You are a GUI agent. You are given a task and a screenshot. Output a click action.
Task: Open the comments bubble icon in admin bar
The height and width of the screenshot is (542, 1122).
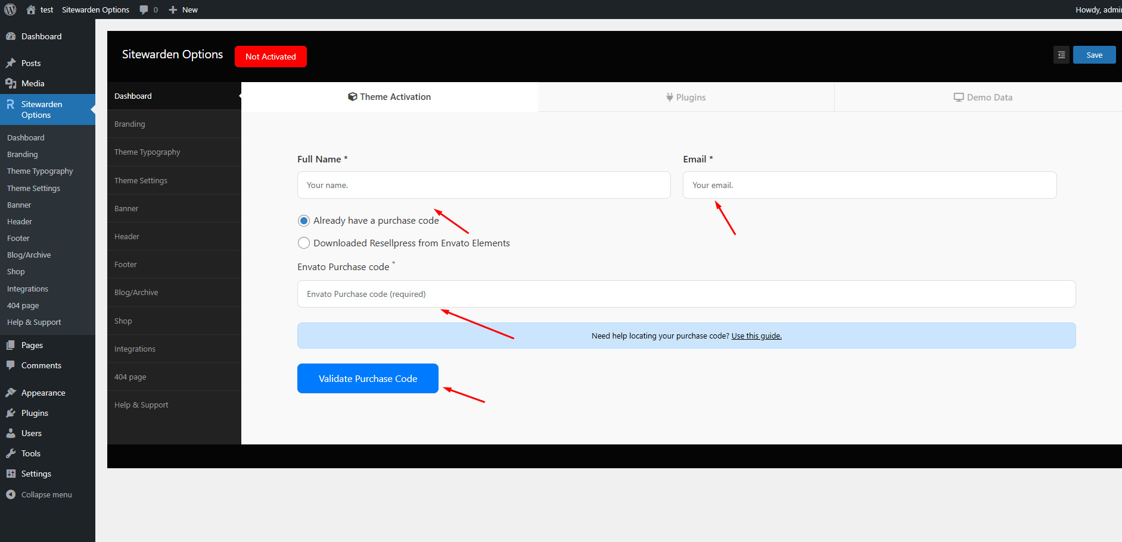[144, 10]
